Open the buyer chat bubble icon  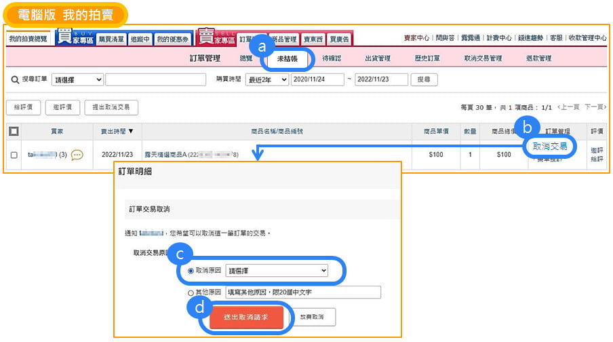pyautogui.click(x=77, y=155)
